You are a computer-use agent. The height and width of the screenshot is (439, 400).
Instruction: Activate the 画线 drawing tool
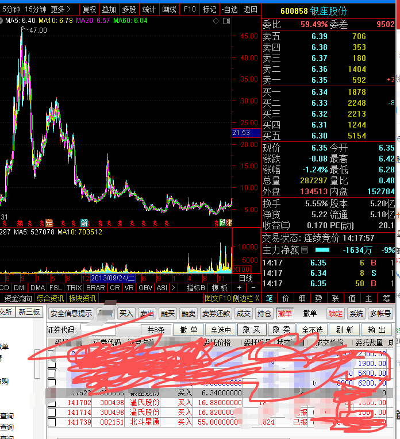[169, 10]
